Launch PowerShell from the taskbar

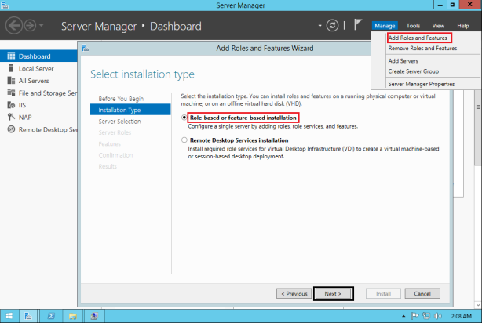(51, 316)
